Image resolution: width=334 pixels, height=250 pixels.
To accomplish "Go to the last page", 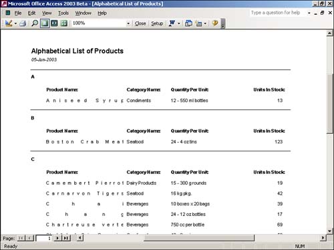I will coord(66,238).
